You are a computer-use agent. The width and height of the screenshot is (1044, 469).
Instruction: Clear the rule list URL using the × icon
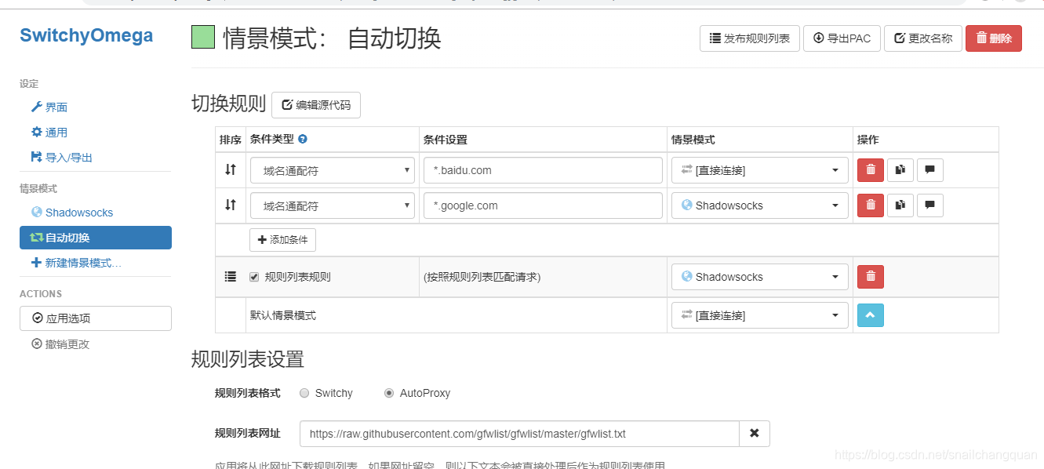pos(754,433)
